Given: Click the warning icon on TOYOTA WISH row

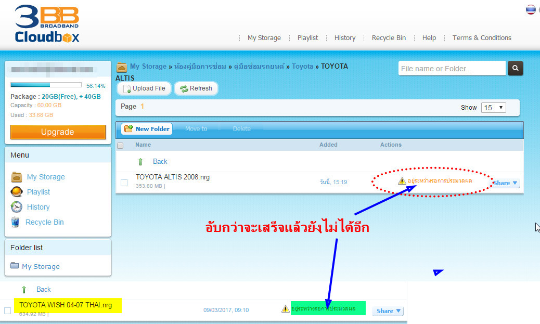Looking at the screenshot, I should (x=285, y=309).
